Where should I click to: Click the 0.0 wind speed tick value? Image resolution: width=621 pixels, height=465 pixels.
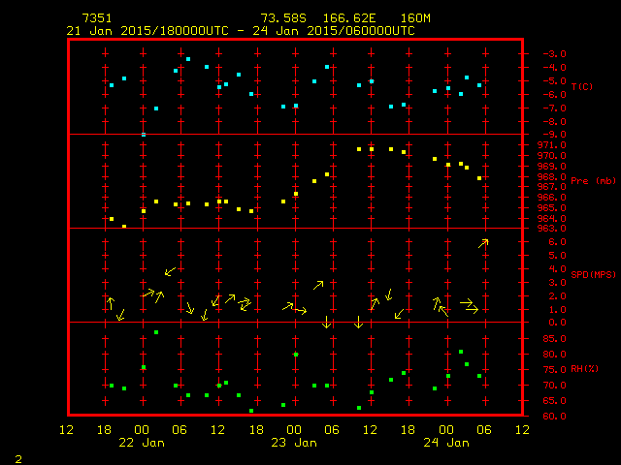pyautogui.click(x=557, y=323)
